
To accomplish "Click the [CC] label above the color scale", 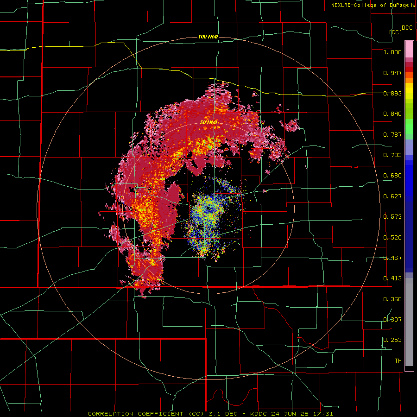I will click(x=395, y=32).
